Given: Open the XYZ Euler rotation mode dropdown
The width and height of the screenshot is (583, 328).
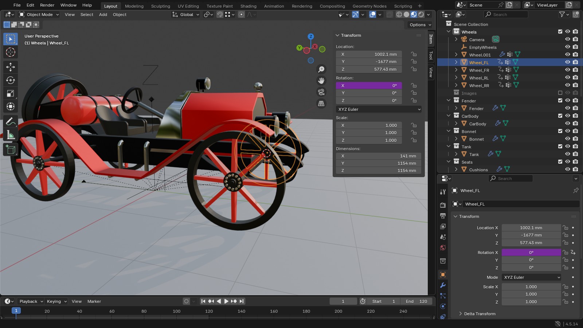Looking at the screenshot, I should (379, 109).
